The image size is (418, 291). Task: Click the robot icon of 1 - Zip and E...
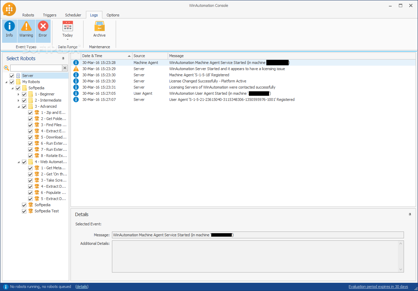[37, 113]
